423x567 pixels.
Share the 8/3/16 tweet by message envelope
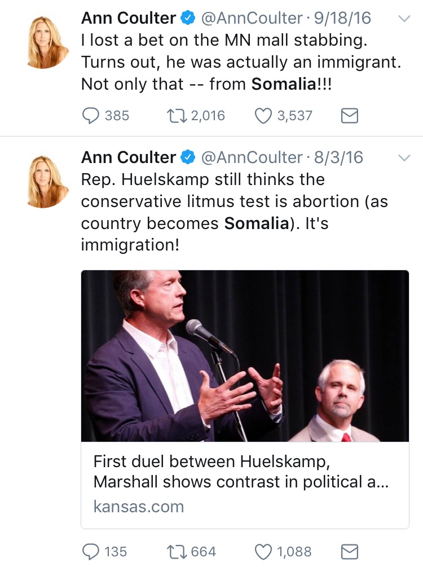pos(350,552)
